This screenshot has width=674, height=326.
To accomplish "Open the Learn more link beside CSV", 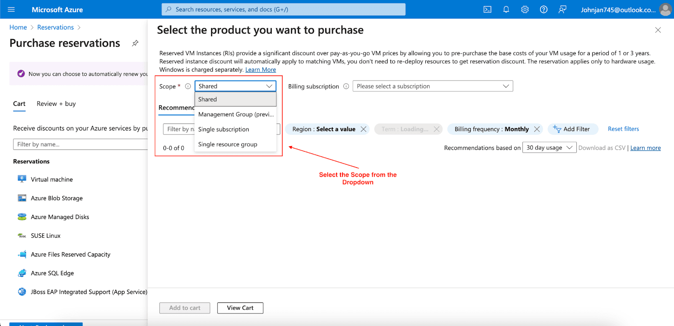I will [x=645, y=148].
